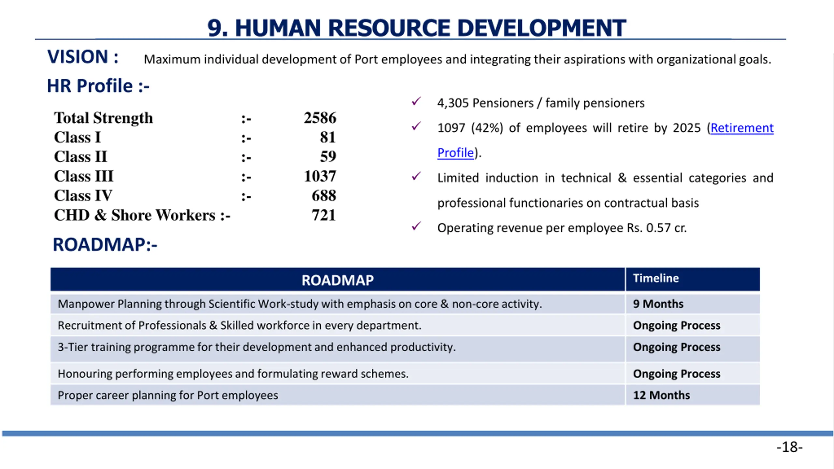This screenshot has width=834, height=469.
Task: Click the 'Total Strength' label
Action: point(103,118)
